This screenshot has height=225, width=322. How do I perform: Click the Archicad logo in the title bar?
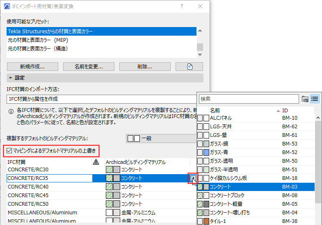pos(7,7)
